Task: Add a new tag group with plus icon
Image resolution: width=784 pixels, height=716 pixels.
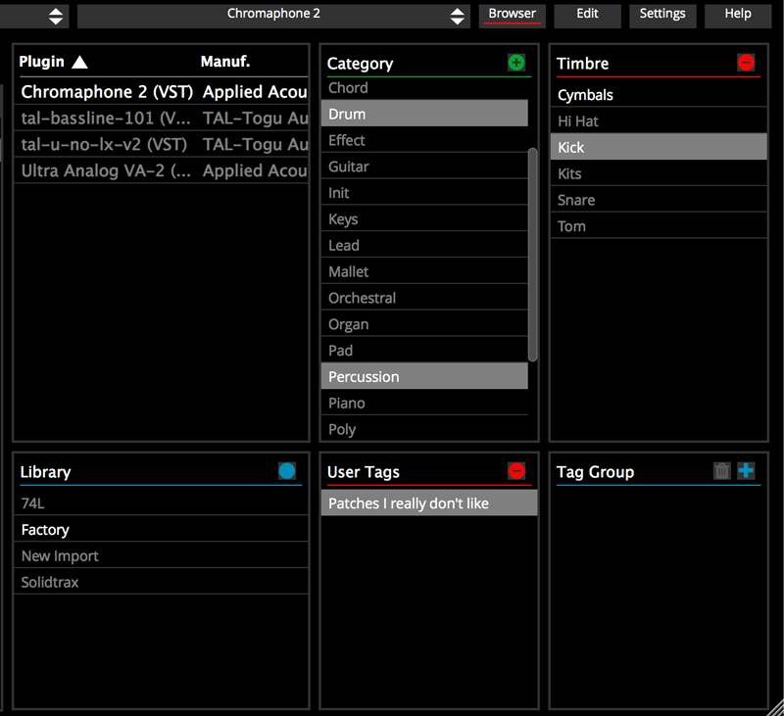Action: (746, 471)
